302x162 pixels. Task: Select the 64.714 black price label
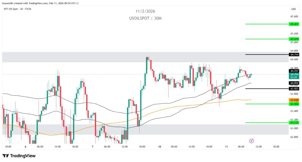(294, 55)
